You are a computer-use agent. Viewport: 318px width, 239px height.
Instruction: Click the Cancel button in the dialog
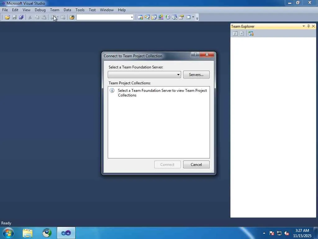[x=196, y=165]
